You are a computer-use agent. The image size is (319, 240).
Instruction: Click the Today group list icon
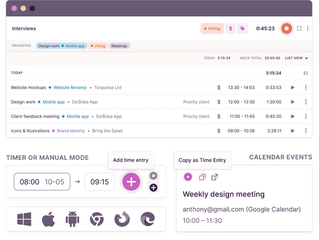point(306,73)
